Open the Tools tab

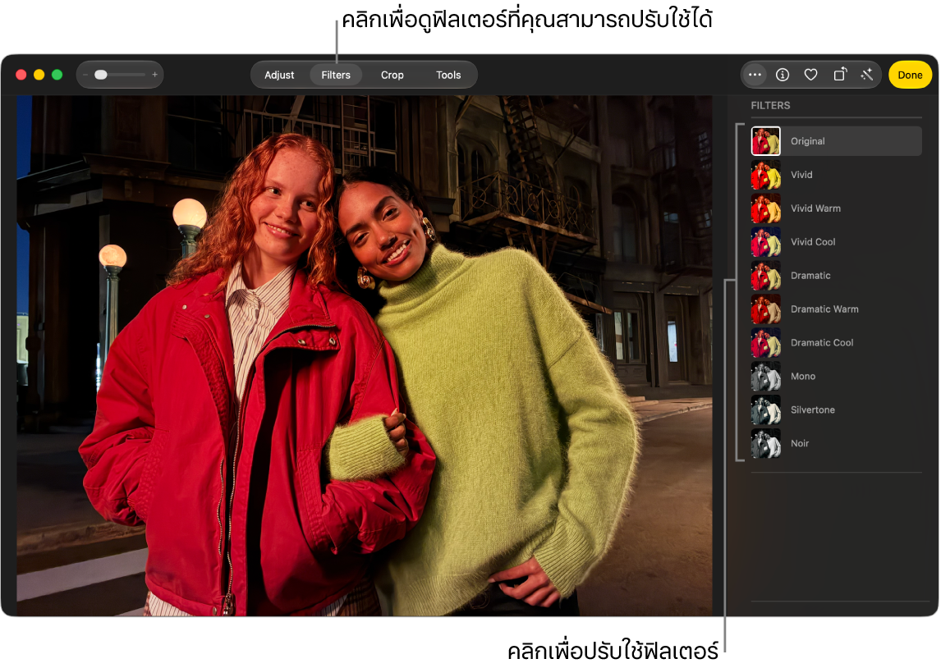tap(448, 75)
